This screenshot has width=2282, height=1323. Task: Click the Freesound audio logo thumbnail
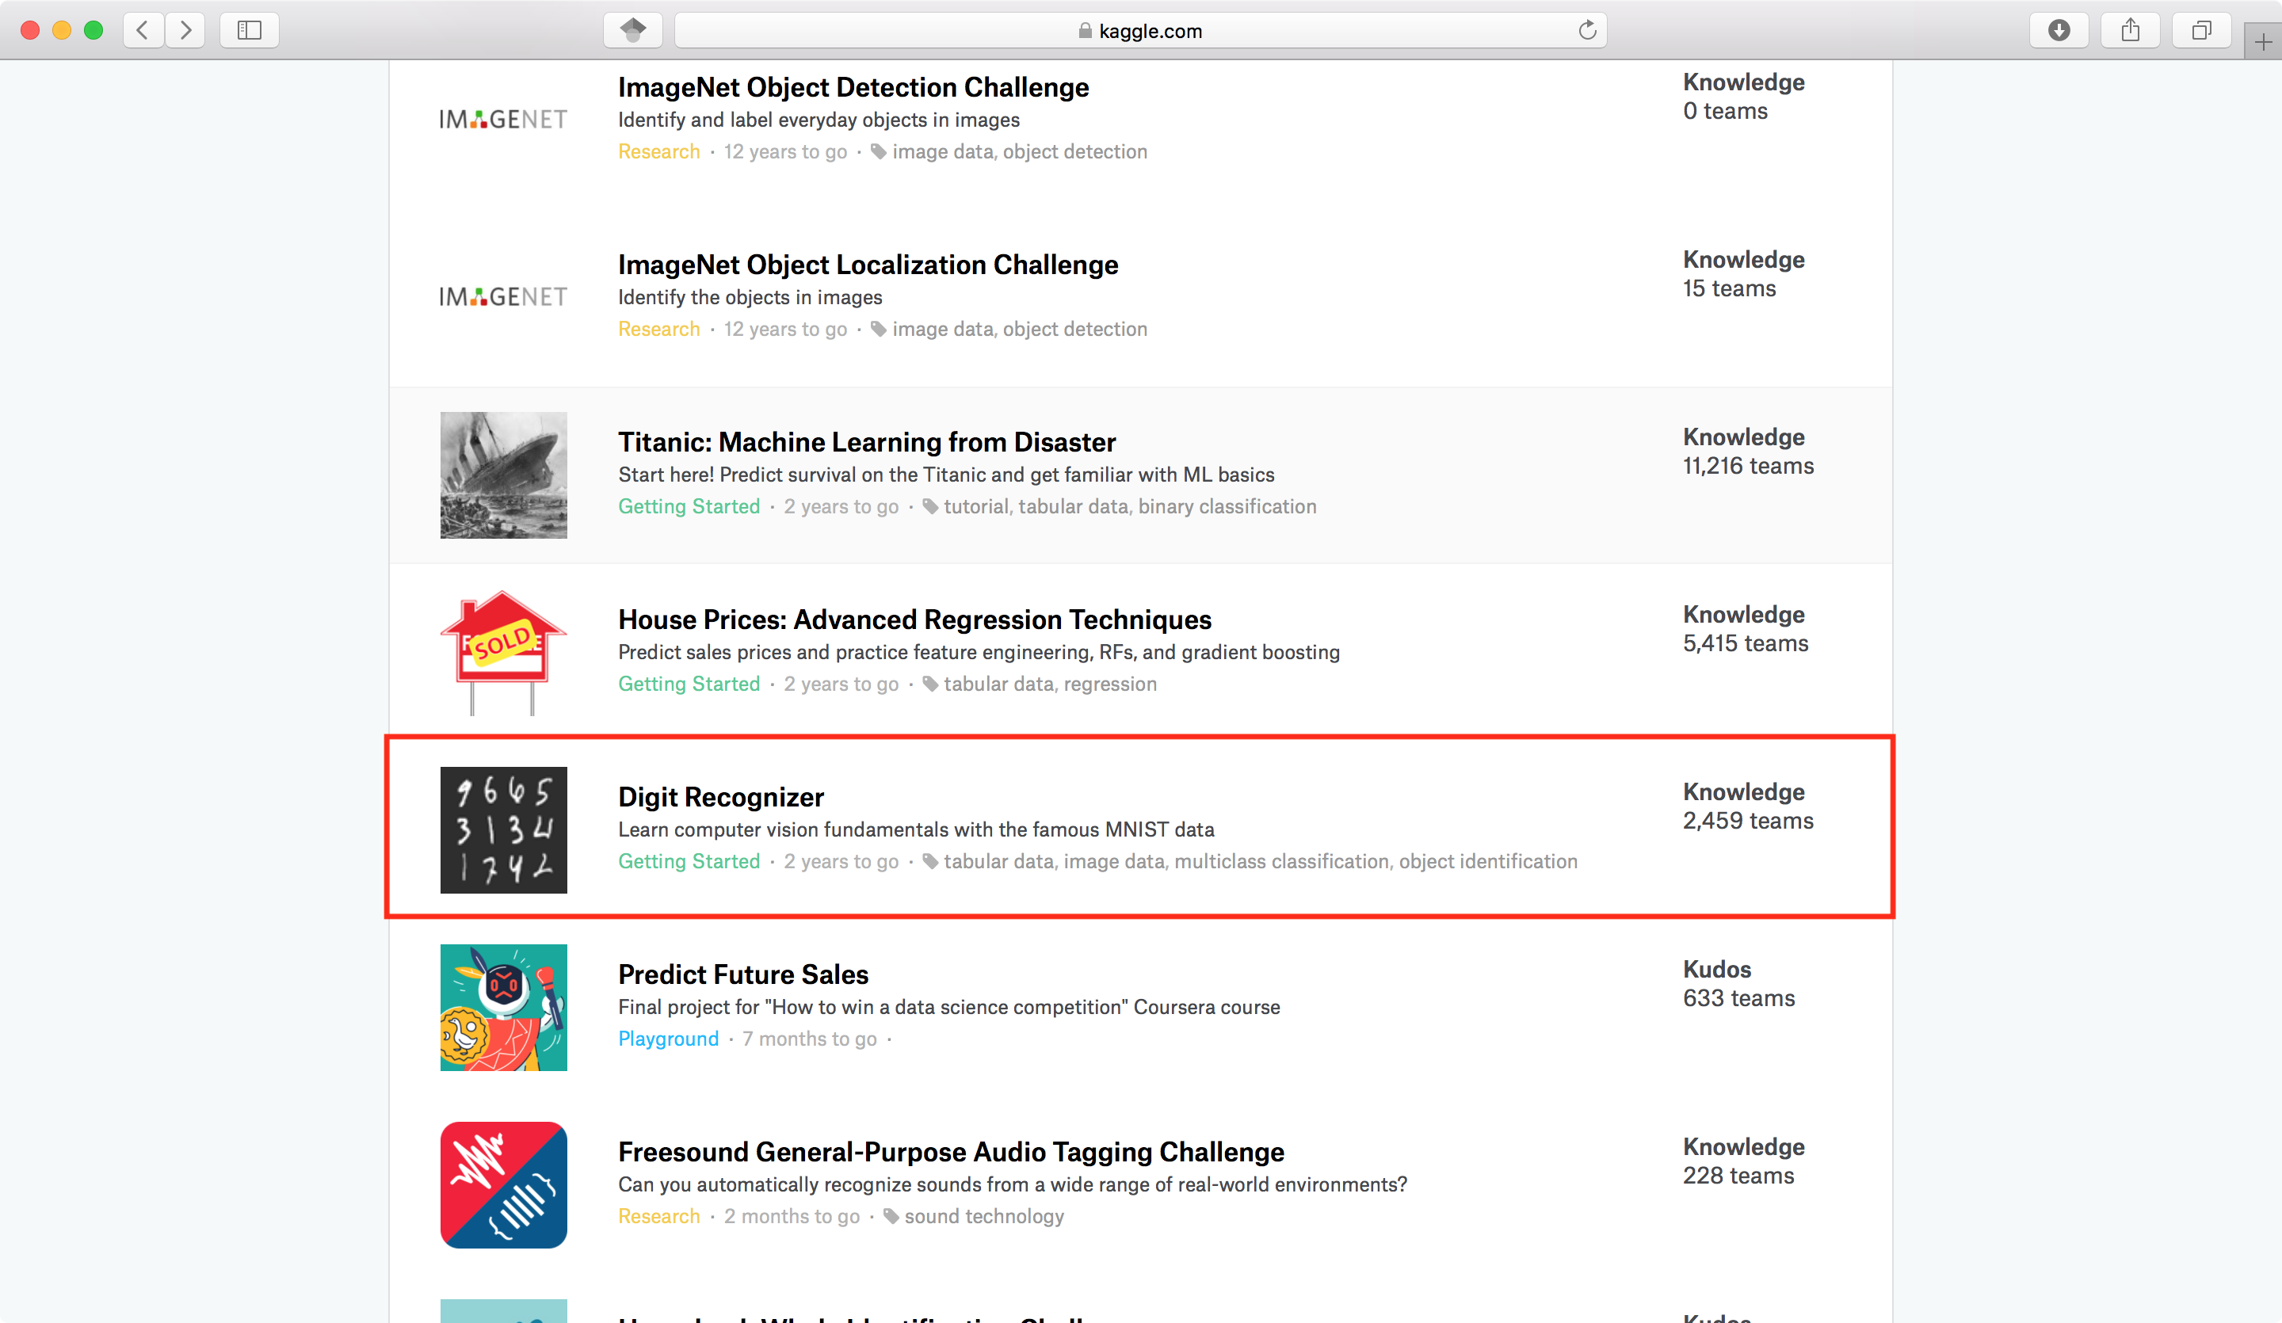click(503, 1184)
